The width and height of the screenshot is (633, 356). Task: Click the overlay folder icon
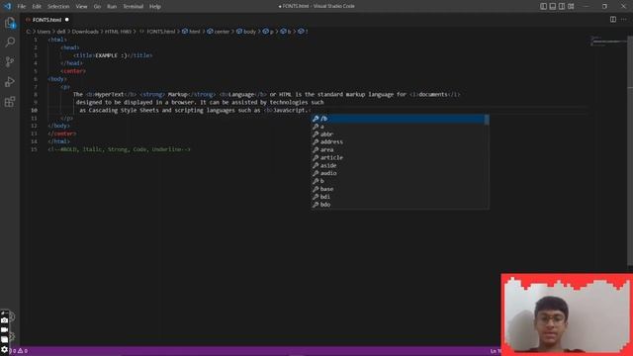(x=4, y=339)
